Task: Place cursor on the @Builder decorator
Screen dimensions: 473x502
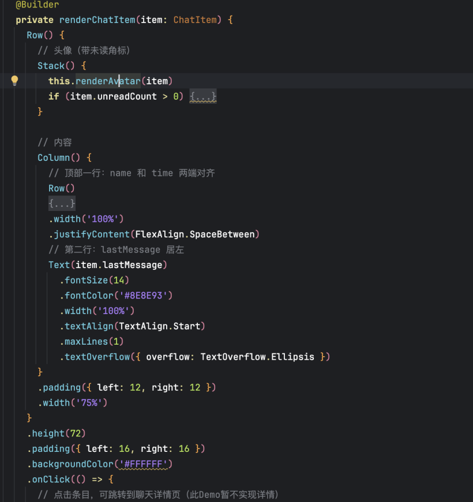Action: [x=37, y=5]
